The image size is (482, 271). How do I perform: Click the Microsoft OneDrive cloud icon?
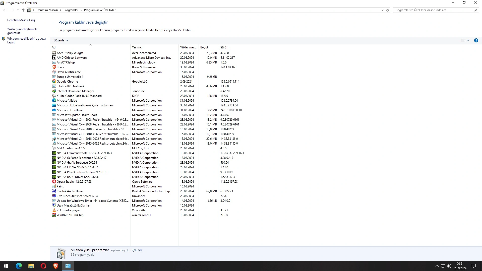(54, 110)
